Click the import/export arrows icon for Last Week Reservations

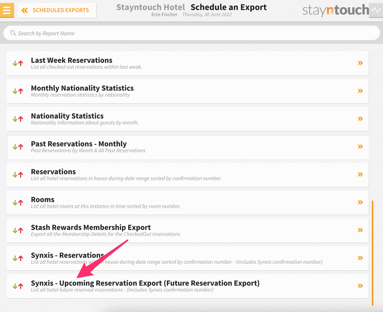click(18, 63)
